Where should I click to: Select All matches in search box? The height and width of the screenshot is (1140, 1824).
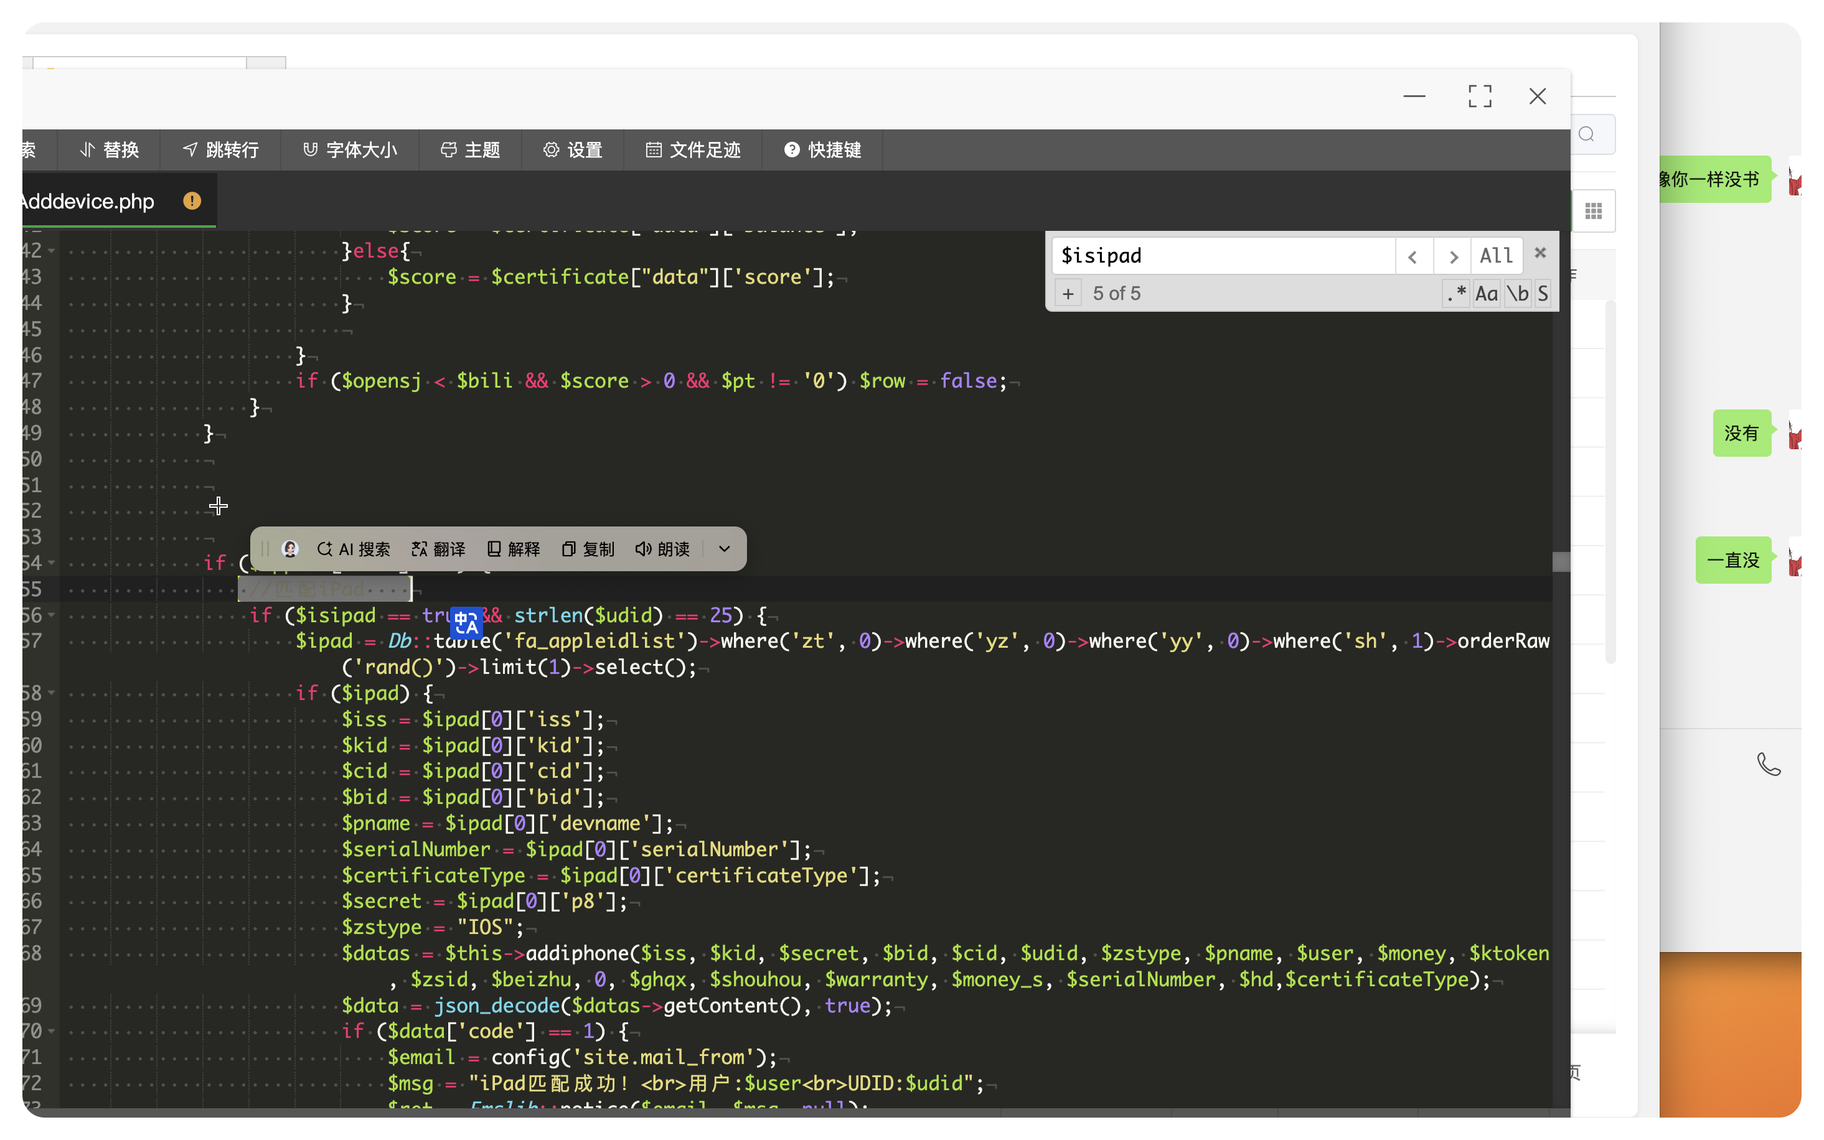click(x=1496, y=256)
